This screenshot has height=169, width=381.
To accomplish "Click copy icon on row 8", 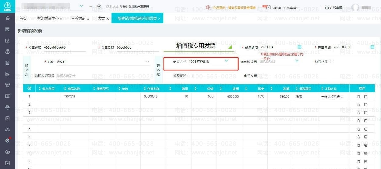I will [x=365, y=153].
